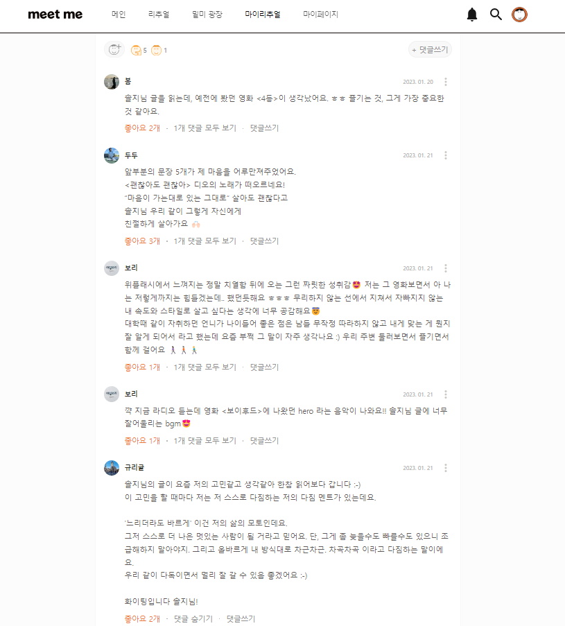
Task: Toggle 좋아요 2개 on 귀리귤's comment
Action: coord(142,619)
